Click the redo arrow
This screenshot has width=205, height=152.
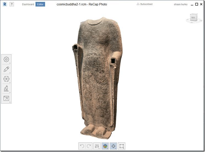click(x=88, y=146)
